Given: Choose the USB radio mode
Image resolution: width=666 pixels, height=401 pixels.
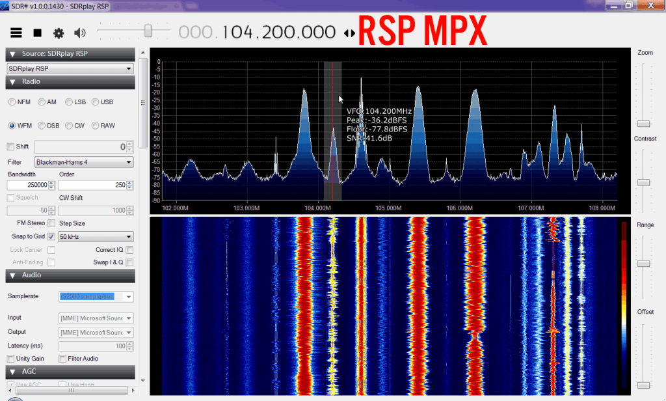Looking at the screenshot, I should (96, 102).
